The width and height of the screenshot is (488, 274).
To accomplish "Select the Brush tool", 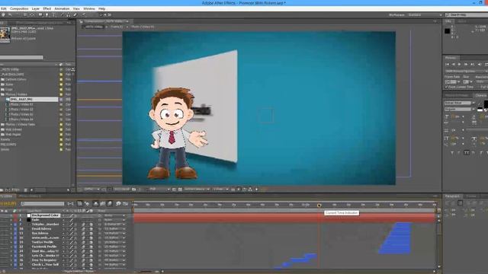I will 62,14.
